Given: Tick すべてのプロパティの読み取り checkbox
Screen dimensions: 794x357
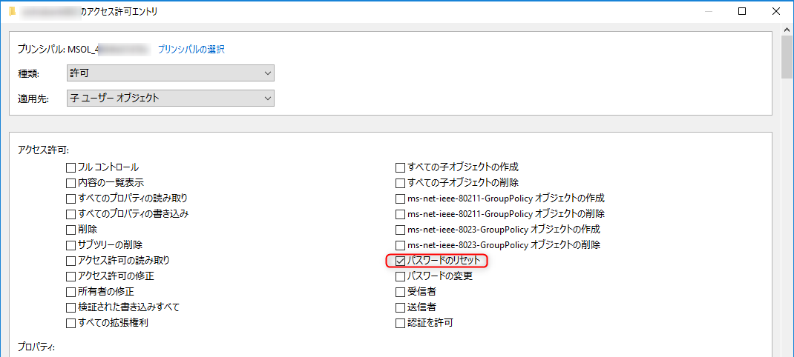Looking at the screenshot, I should pos(70,198).
